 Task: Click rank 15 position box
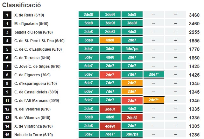pyautogui.click(x=7, y=135)
